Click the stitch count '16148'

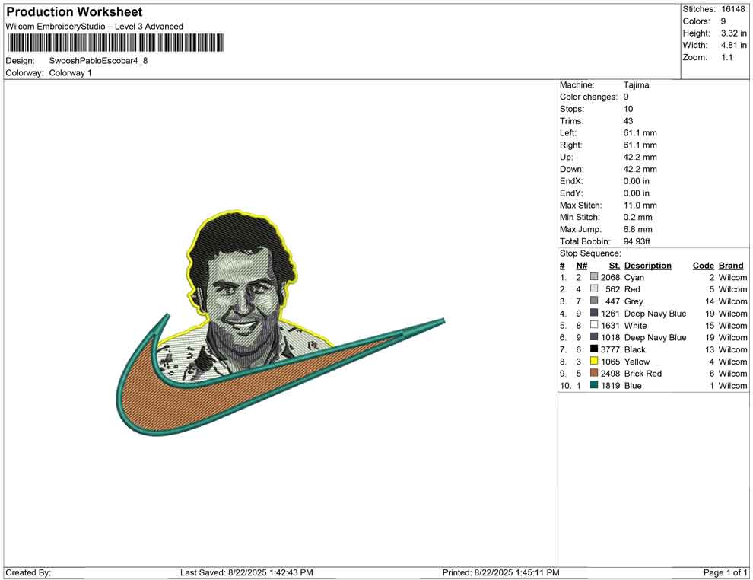click(x=733, y=9)
